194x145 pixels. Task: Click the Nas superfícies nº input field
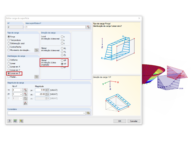(x=56, y=27)
